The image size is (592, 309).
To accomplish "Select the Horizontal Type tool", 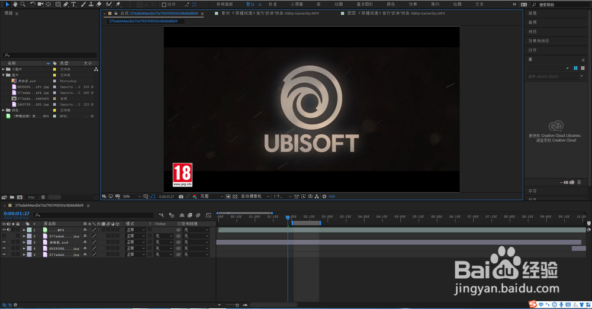I will coord(73,4).
